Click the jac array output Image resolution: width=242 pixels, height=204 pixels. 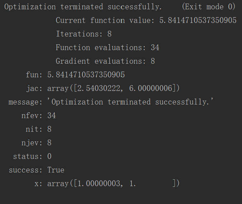(113, 88)
